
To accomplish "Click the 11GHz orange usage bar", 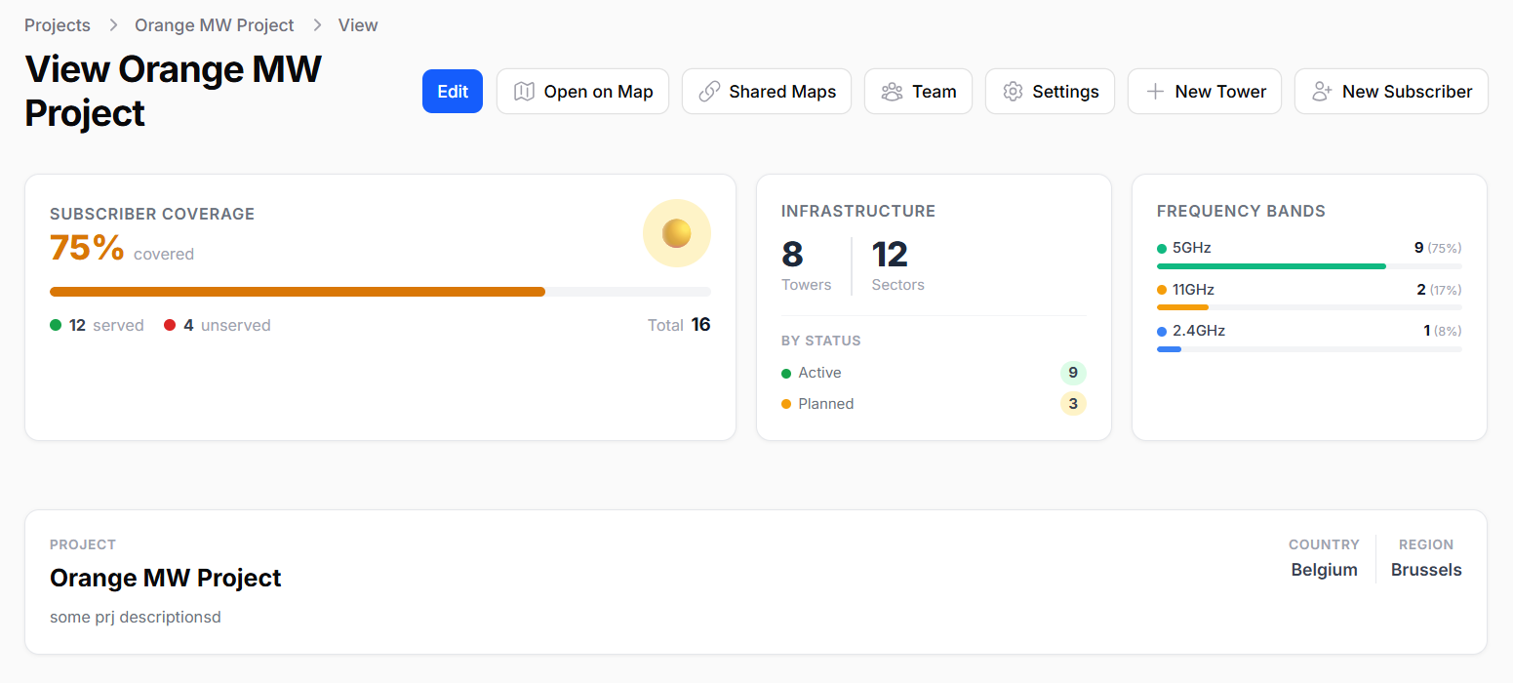I will coord(1182,306).
